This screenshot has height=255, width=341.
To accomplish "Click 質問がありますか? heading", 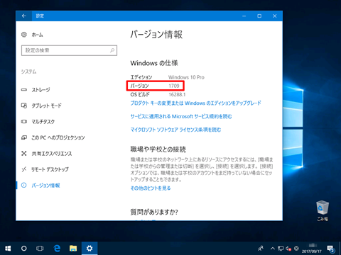I will [x=154, y=212].
